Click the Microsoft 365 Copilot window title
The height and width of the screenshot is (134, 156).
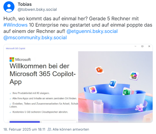pyautogui.click(x=16, y=48)
